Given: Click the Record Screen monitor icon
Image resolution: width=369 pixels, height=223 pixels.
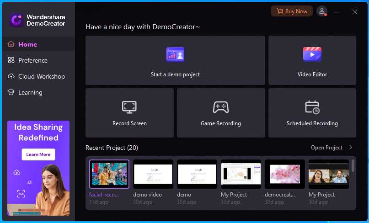Looking at the screenshot, I should point(129,107).
